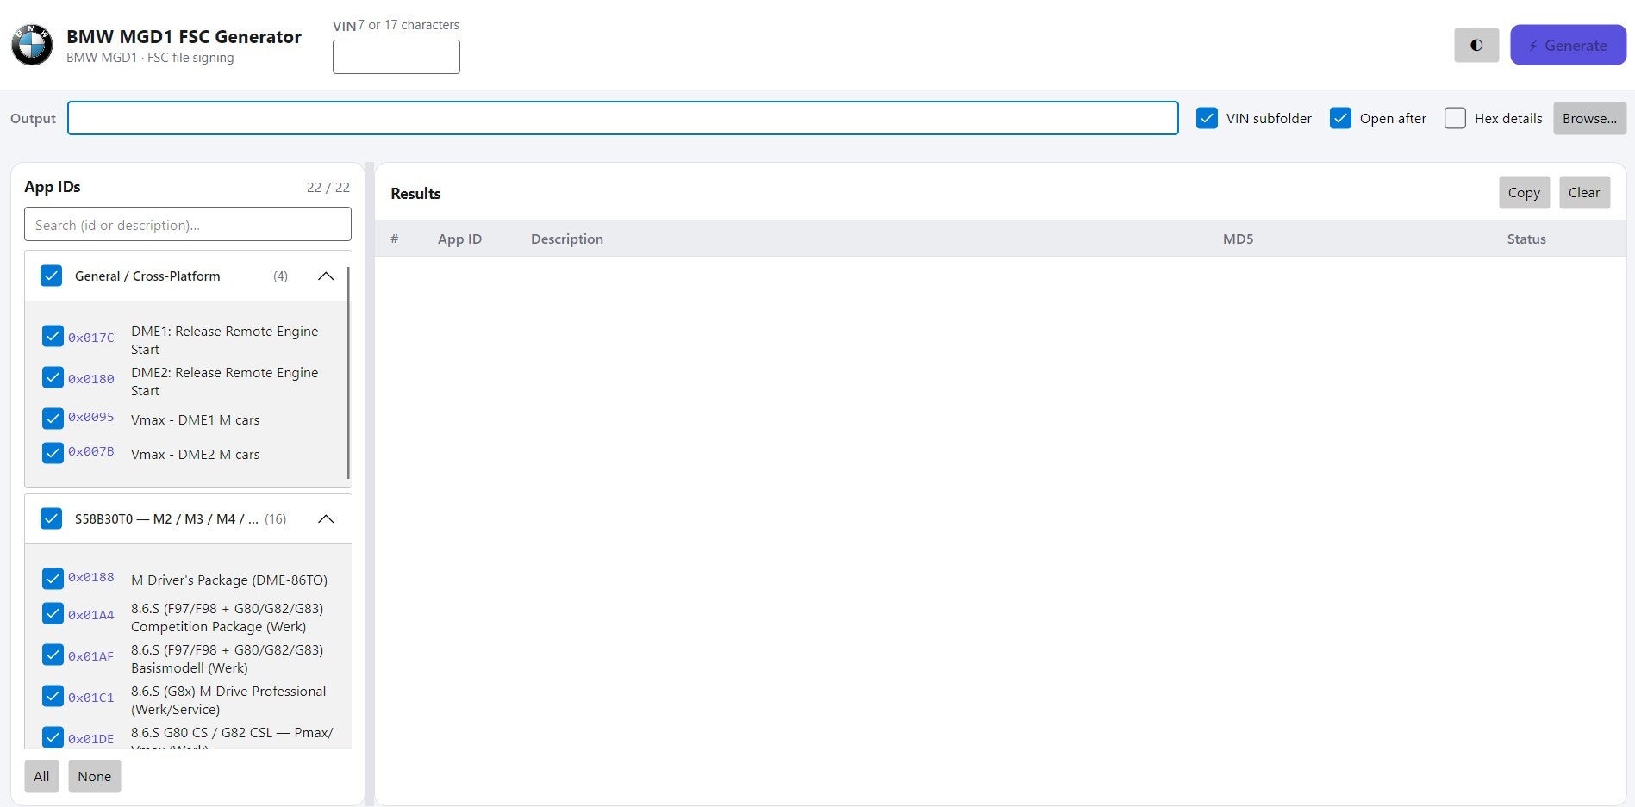Deselect all app IDs with None
This screenshot has width=1635, height=807.
[x=95, y=776]
